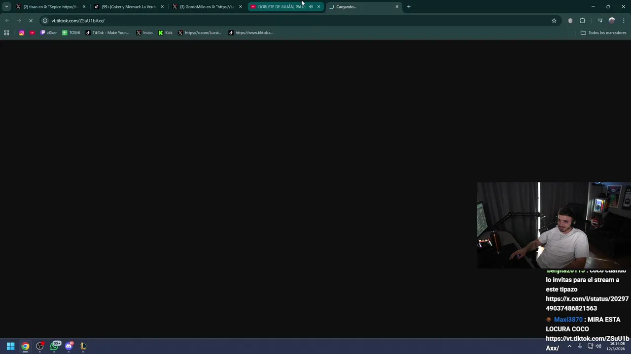Open Chrome's three-dot menu
This screenshot has width=631, height=354.
click(x=624, y=21)
